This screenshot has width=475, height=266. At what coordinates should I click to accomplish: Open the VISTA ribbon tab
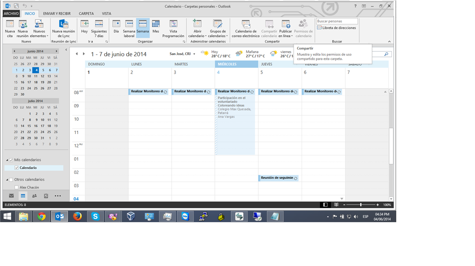tap(106, 13)
